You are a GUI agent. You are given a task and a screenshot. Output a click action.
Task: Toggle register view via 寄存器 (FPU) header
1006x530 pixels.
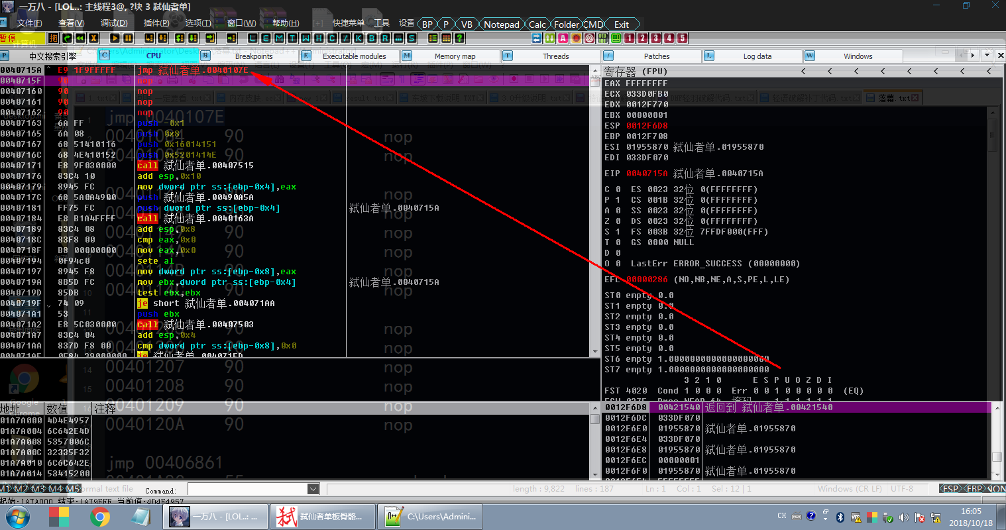(636, 71)
